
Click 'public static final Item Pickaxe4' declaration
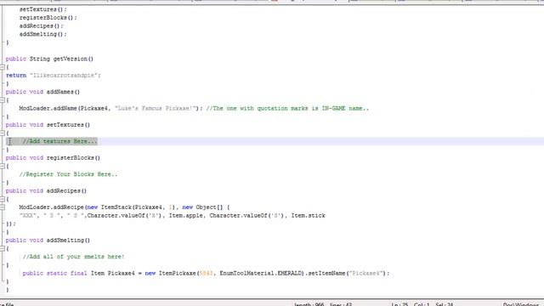[x=78, y=274]
